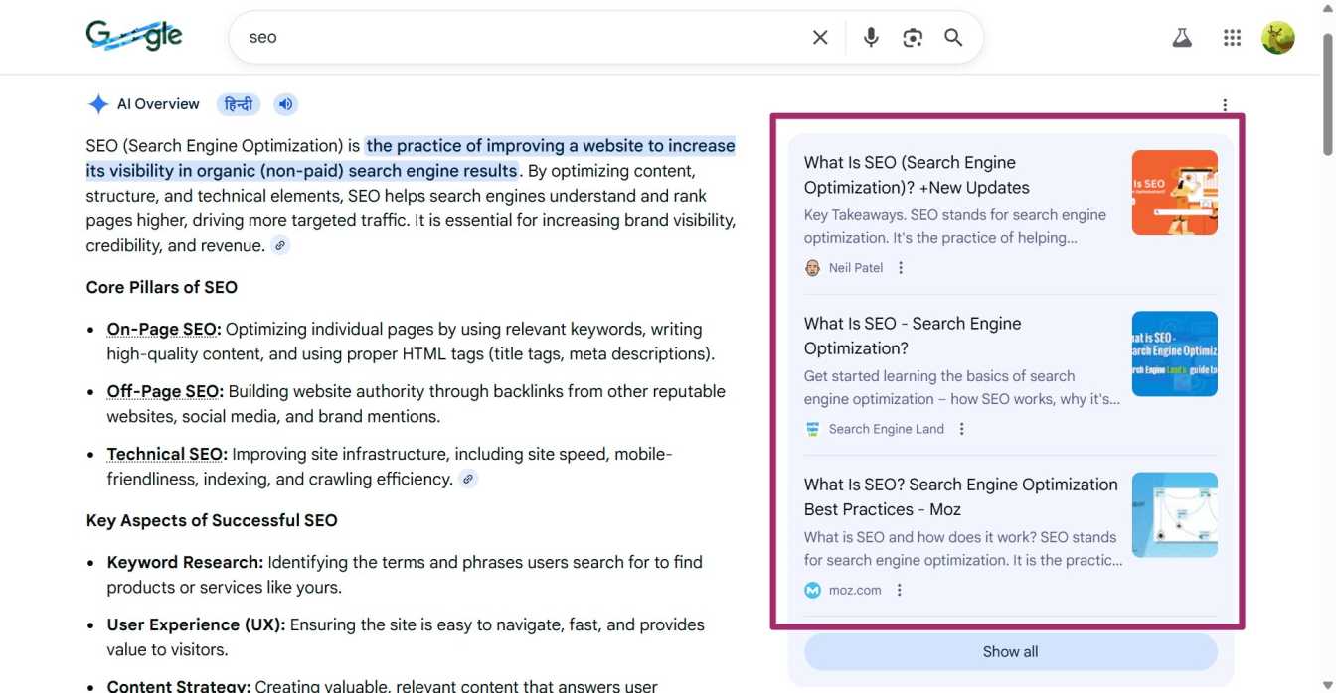Clear the search query with the X
This screenshot has height=693, width=1336.
819,37
